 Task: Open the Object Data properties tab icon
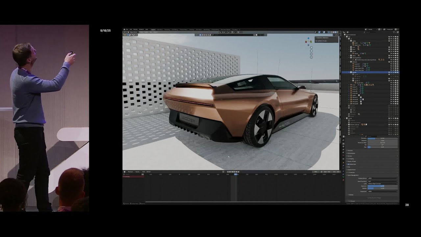pyautogui.click(x=343, y=177)
